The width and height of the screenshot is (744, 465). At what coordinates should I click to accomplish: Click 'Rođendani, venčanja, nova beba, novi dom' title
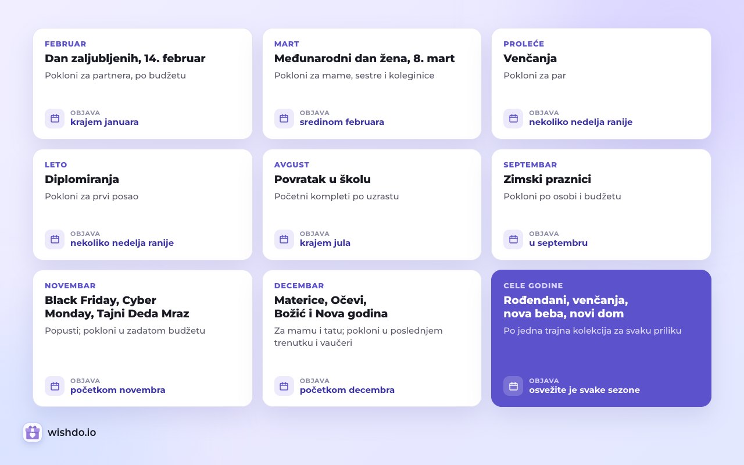click(x=566, y=307)
